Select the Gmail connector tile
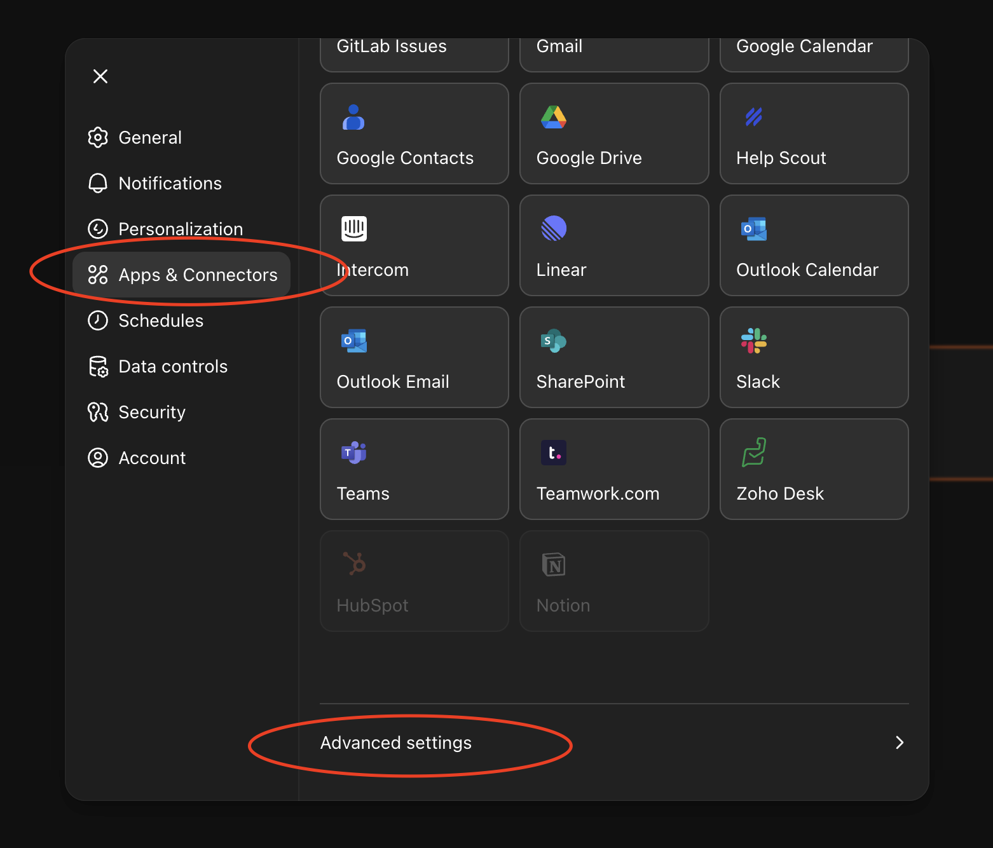 point(613,51)
